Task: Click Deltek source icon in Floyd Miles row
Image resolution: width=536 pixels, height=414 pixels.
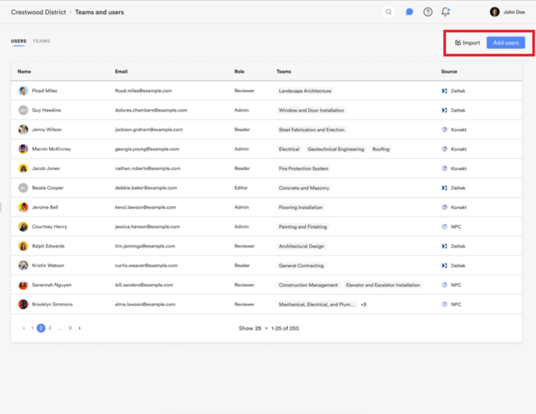Action: point(445,91)
